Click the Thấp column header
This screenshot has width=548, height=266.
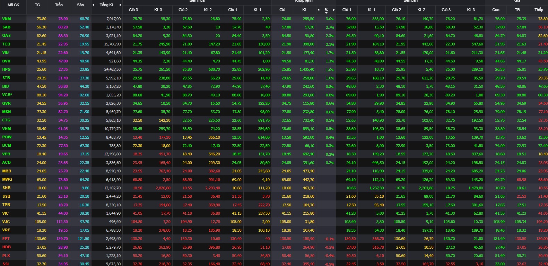click(x=539, y=10)
